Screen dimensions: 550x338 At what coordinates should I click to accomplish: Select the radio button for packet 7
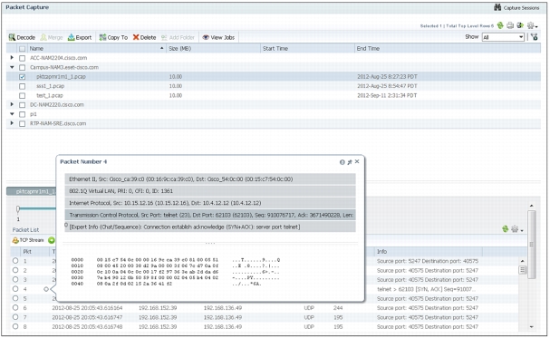click(15, 317)
